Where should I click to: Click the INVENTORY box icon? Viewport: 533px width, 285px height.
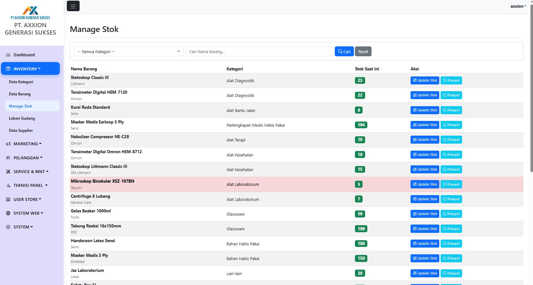8,69
